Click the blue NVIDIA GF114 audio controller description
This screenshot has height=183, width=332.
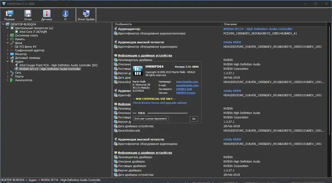[x=258, y=29]
